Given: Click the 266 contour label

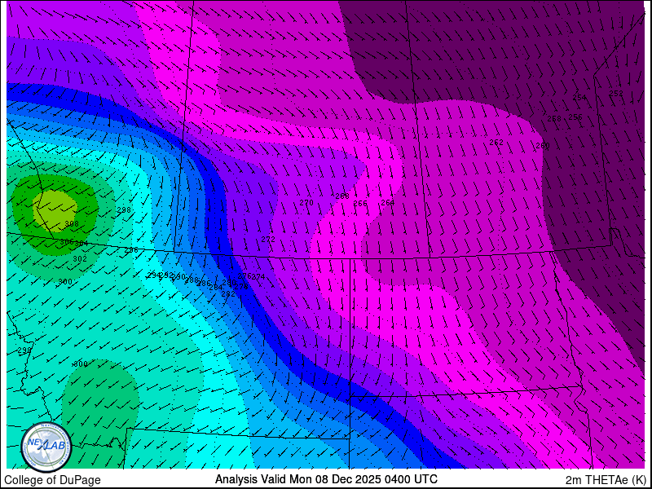Looking at the screenshot, I should (360, 203).
